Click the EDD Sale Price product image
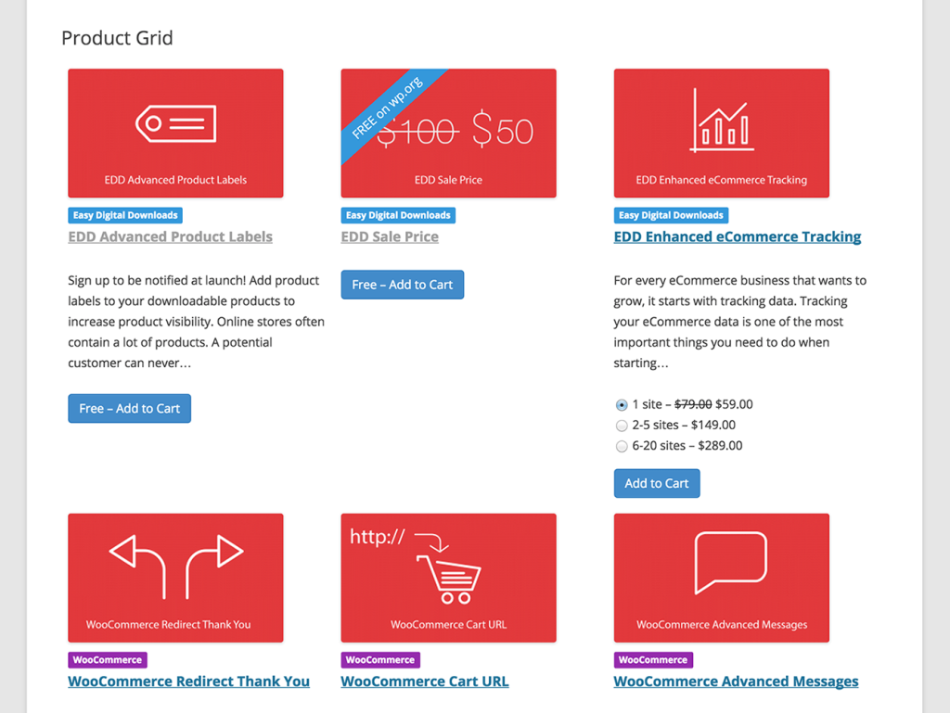 448,133
